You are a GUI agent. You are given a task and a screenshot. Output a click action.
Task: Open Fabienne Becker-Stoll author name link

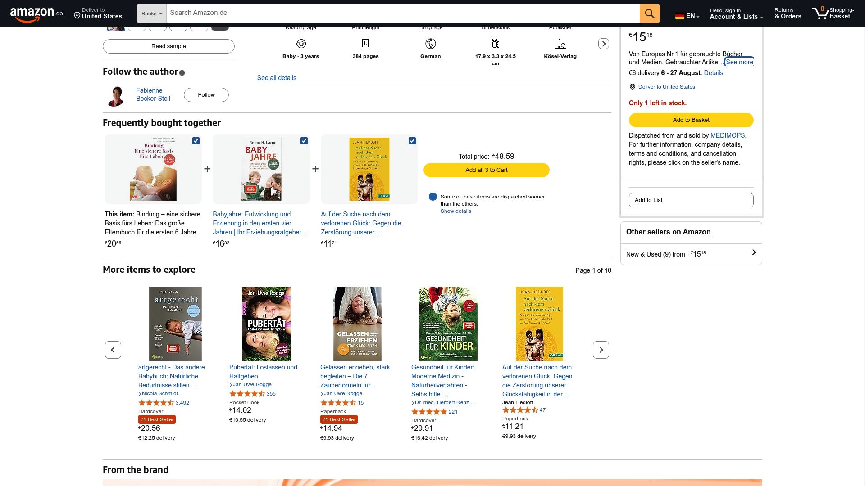(153, 94)
